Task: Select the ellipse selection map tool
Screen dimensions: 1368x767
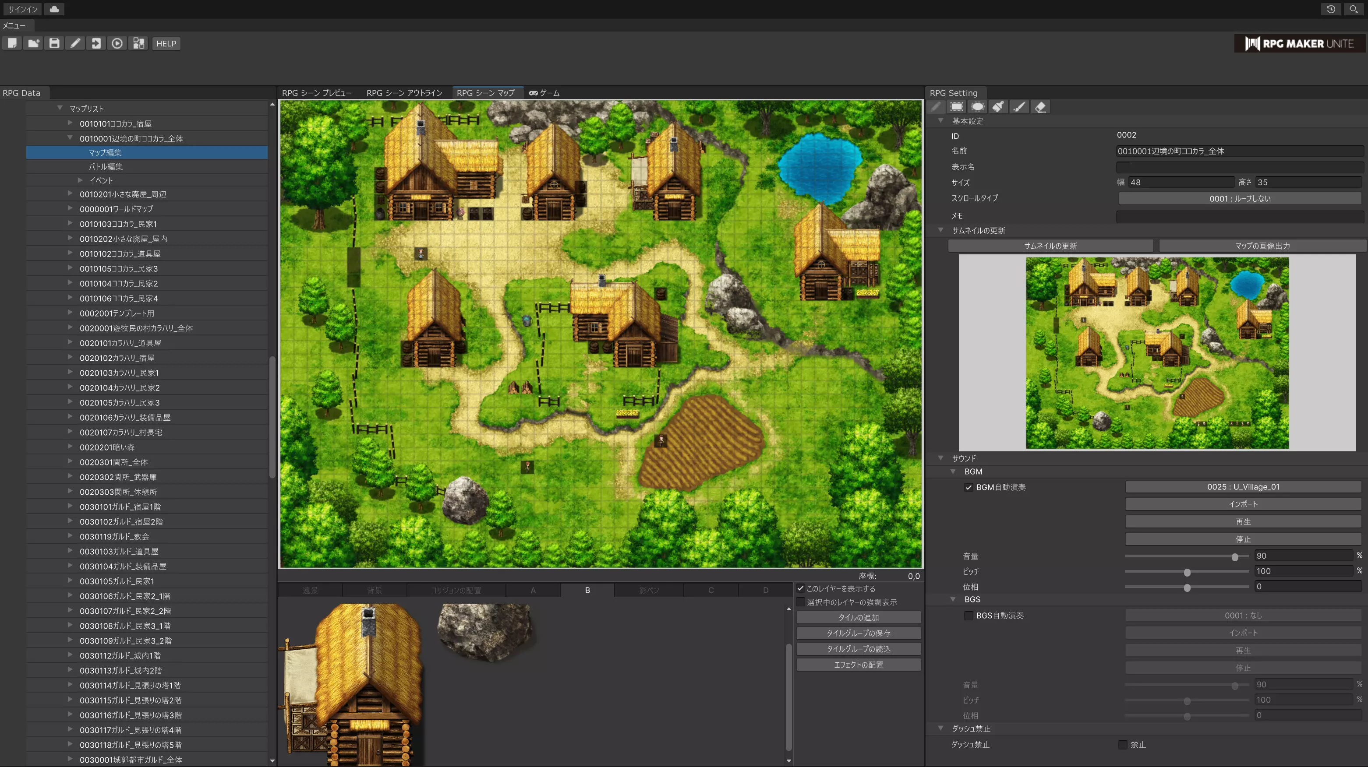Action: pos(977,107)
